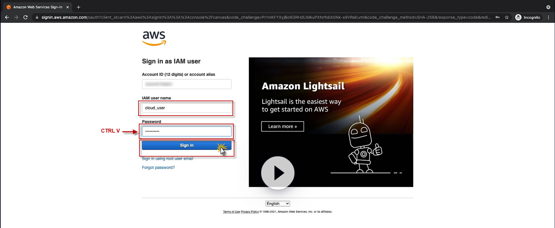Click the AWS logo
Image resolution: width=555 pixels, height=228 pixels.
coord(154,38)
